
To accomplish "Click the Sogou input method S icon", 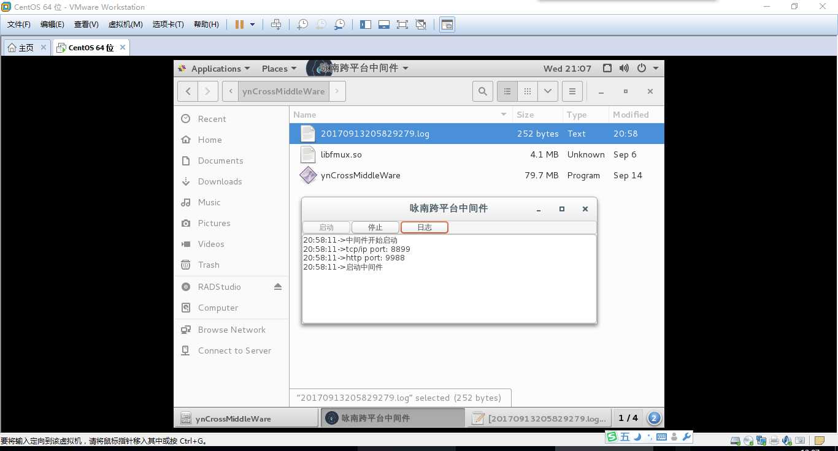I will tap(612, 437).
